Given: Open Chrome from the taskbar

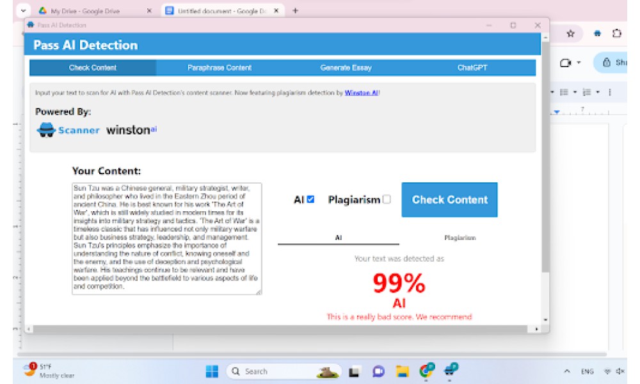Looking at the screenshot, I should 426,371.
